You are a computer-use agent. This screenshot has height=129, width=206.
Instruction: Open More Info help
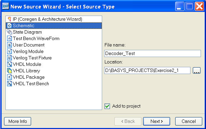[18, 121]
